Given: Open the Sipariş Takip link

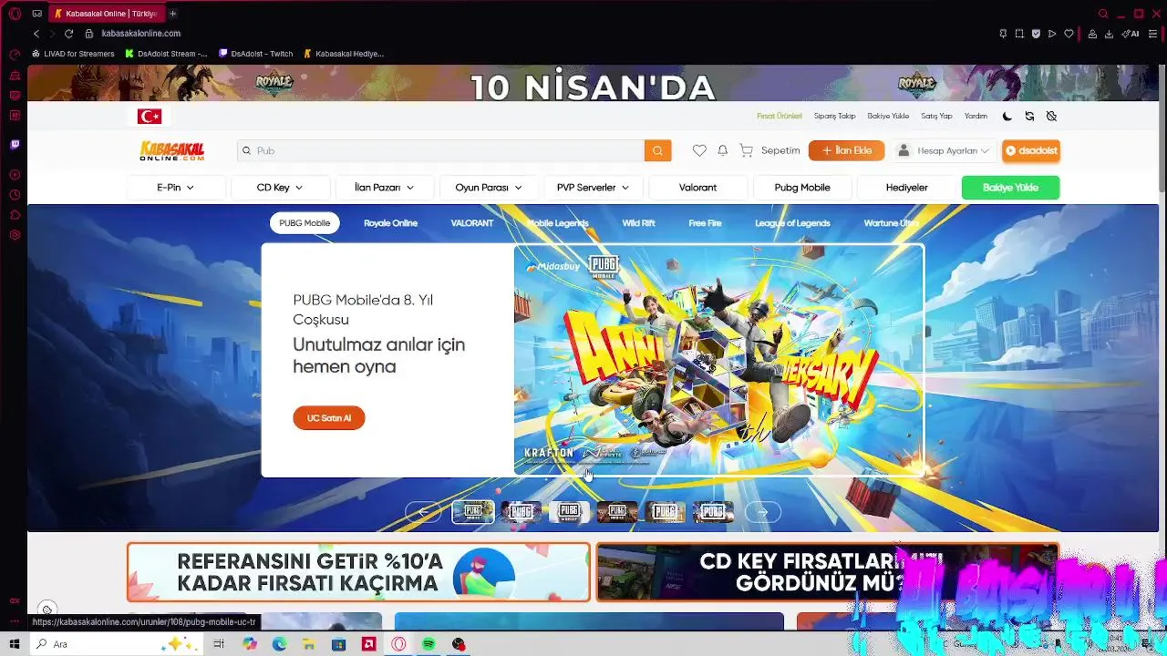Looking at the screenshot, I should pyautogui.click(x=834, y=116).
